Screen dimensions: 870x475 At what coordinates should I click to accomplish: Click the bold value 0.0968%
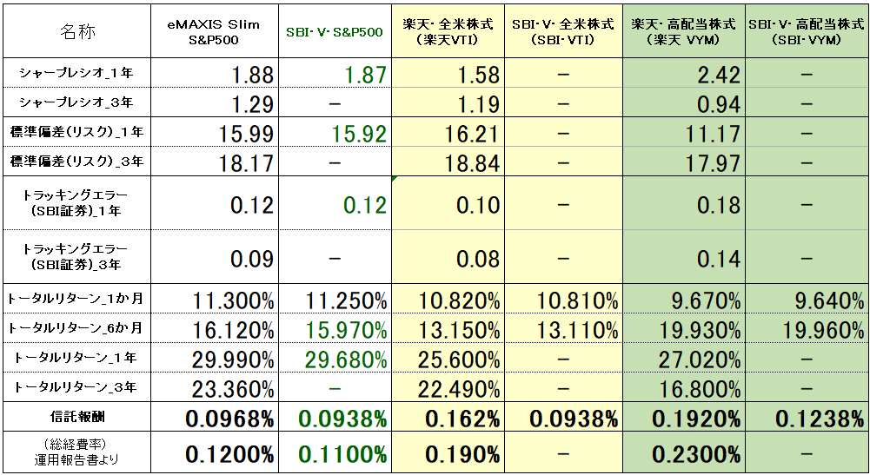[229, 419]
